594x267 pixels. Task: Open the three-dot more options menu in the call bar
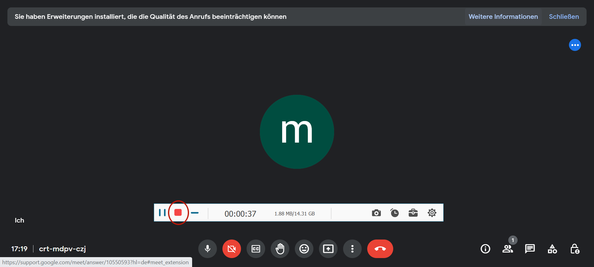[x=352, y=249]
